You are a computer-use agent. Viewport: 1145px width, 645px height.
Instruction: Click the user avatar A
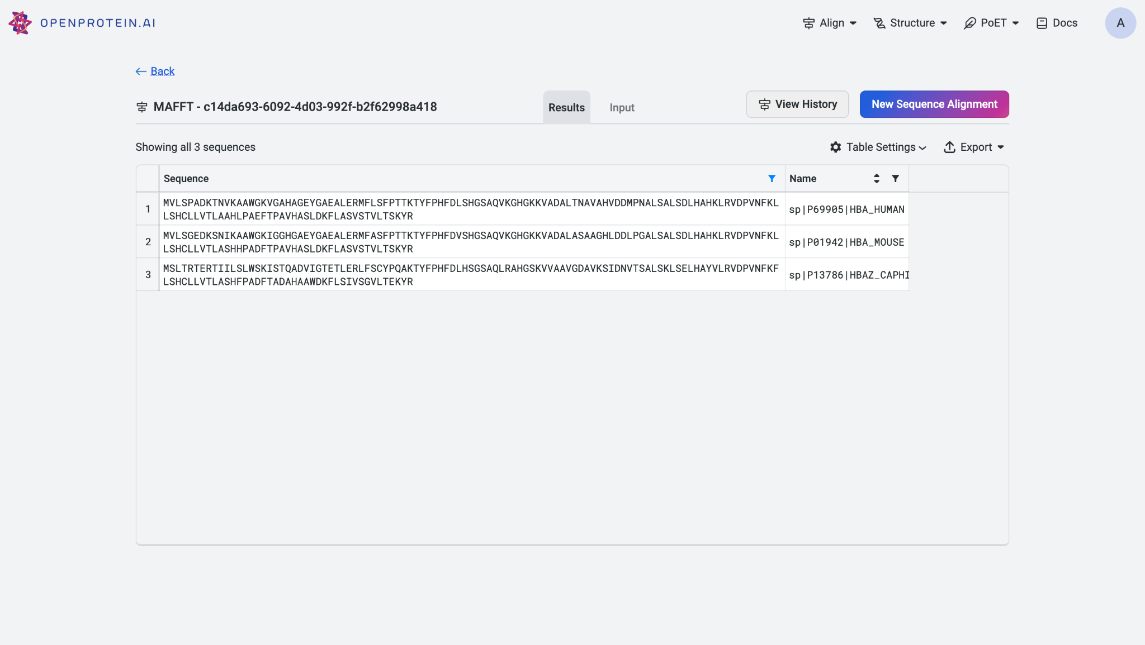coord(1120,23)
